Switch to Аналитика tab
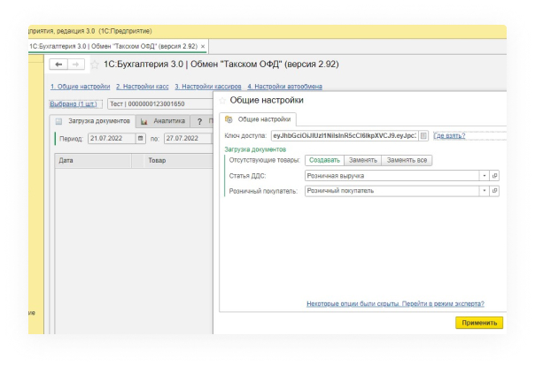Screen dimensions: 535x366 (163, 121)
